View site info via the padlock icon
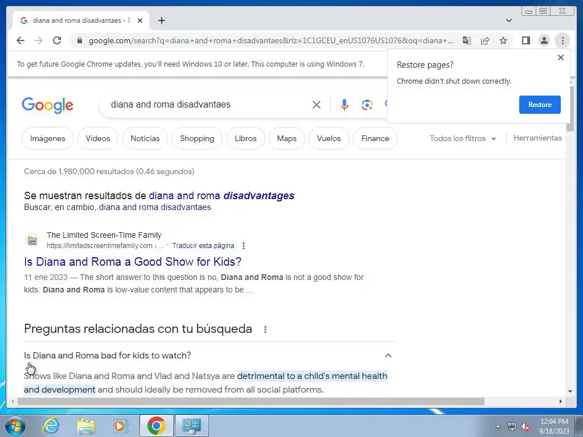583x437 pixels. click(x=79, y=40)
